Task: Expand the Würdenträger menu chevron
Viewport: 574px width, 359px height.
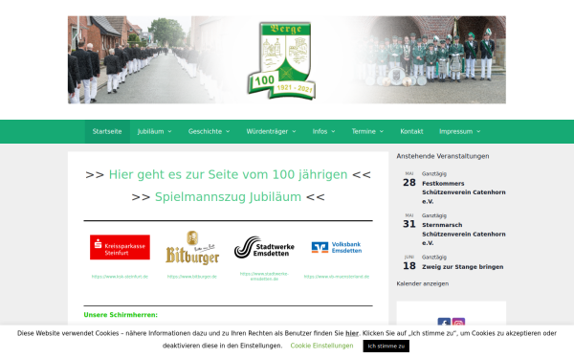Action: pyautogui.click(x=294, y=131)
